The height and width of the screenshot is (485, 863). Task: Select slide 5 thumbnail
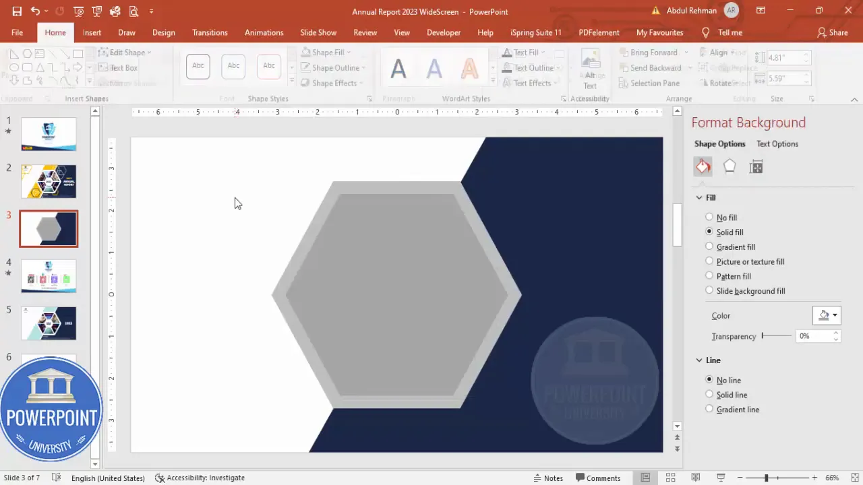coord(49,323)
